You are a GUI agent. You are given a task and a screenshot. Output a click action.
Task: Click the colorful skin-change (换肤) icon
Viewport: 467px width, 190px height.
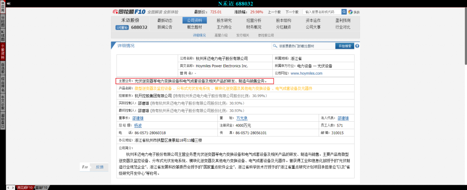tap(350, 12)
